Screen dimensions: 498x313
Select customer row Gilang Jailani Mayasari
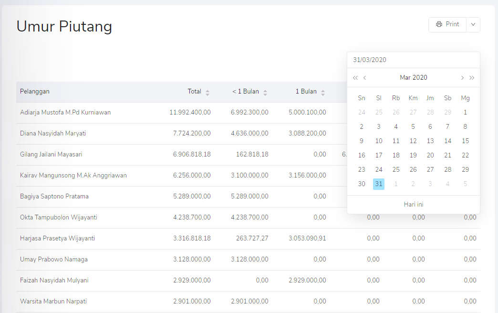click(54, 155)
